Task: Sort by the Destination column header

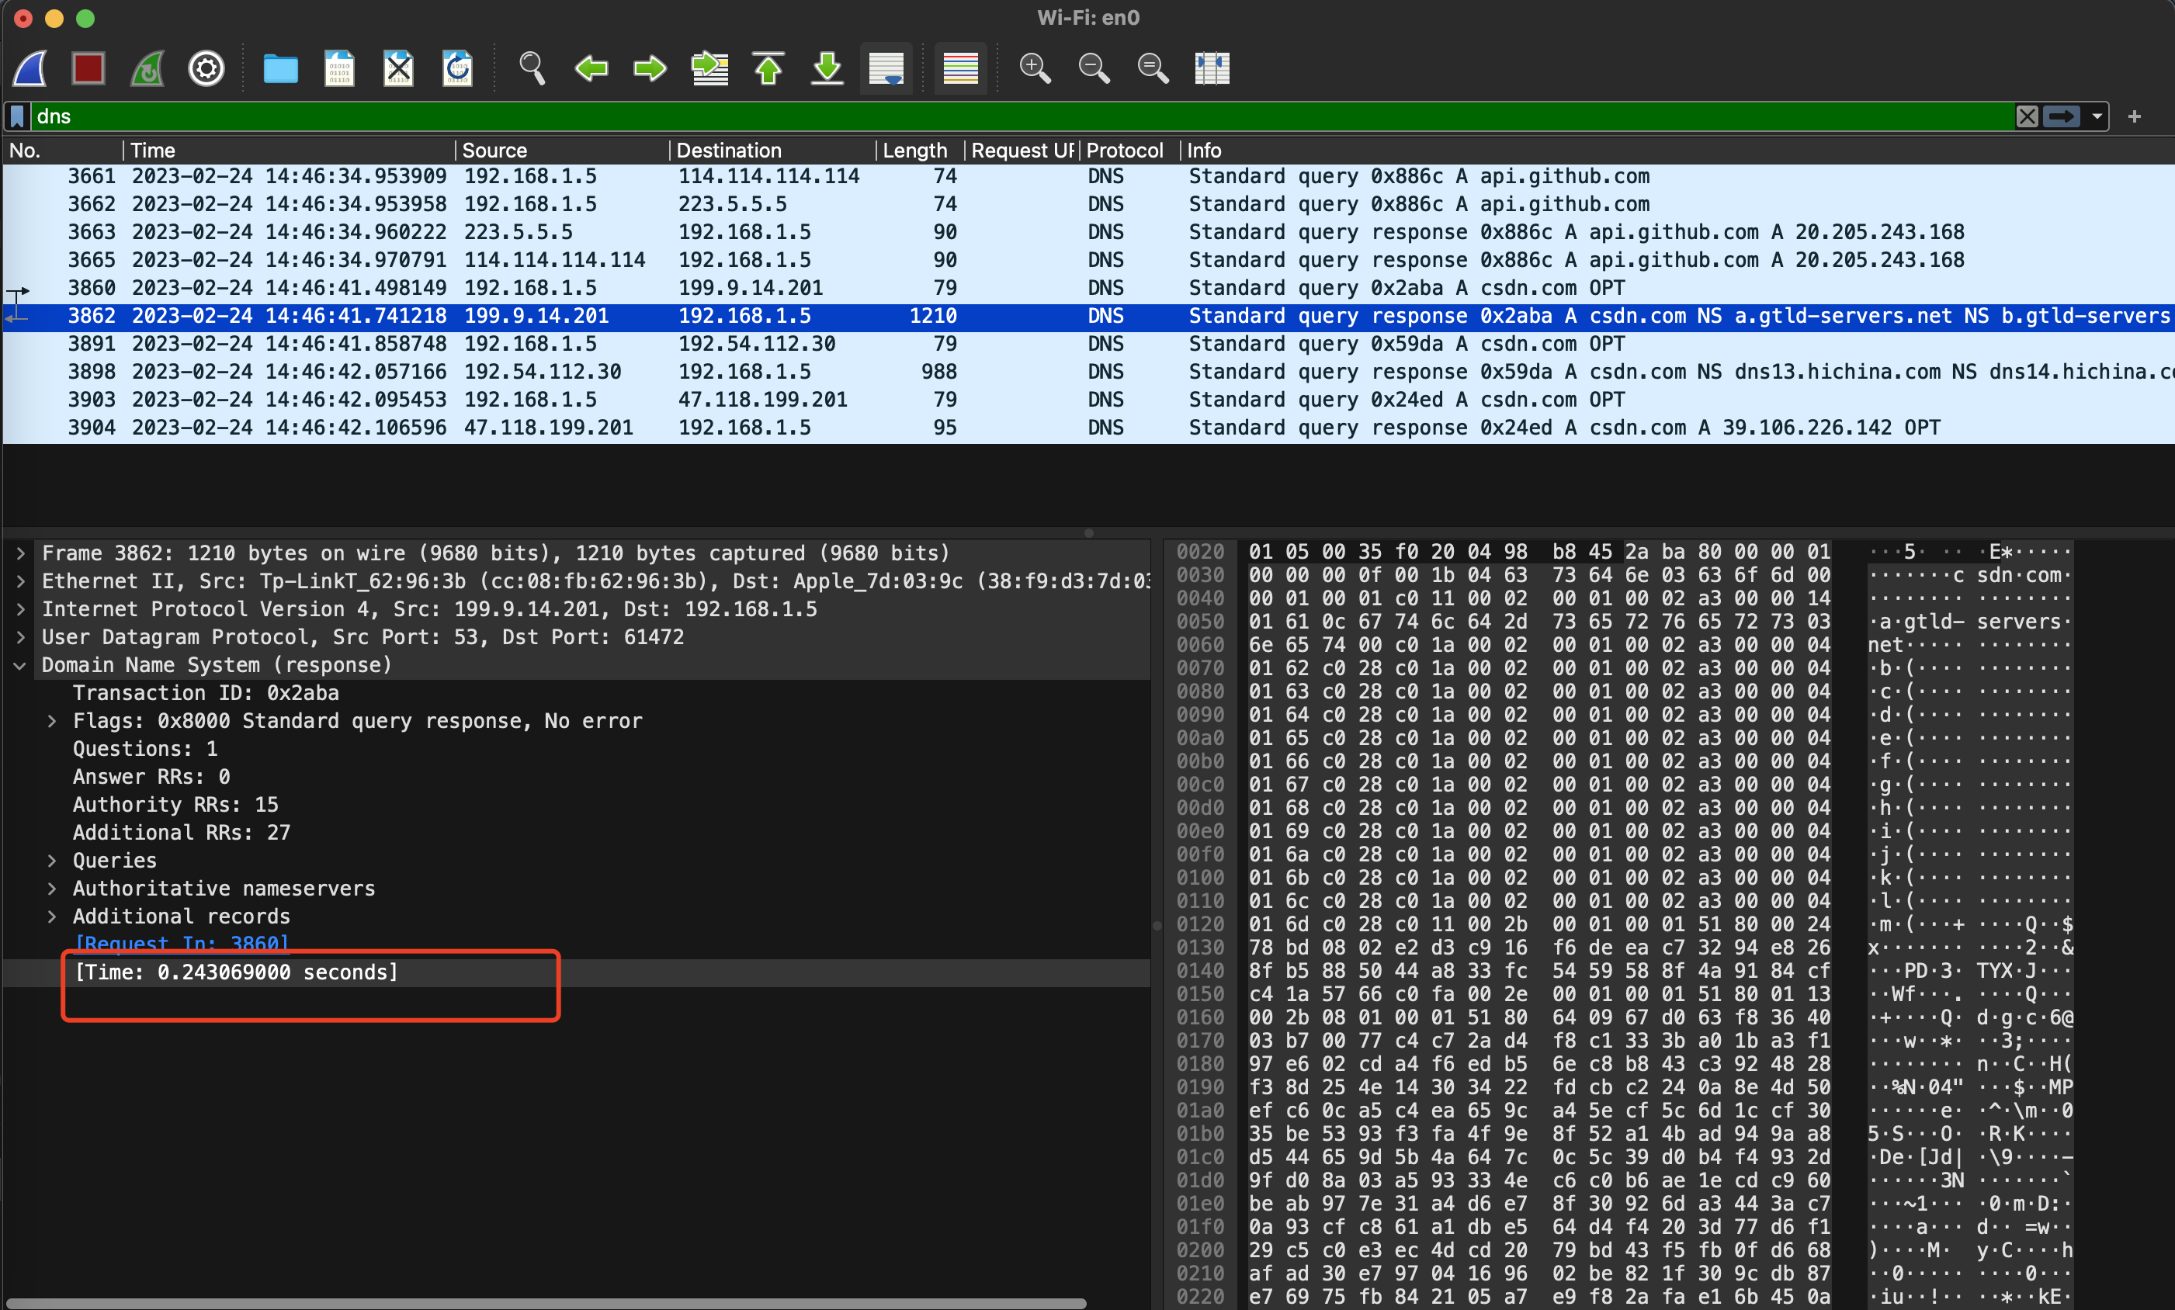Action: click(x=772, y=150)
